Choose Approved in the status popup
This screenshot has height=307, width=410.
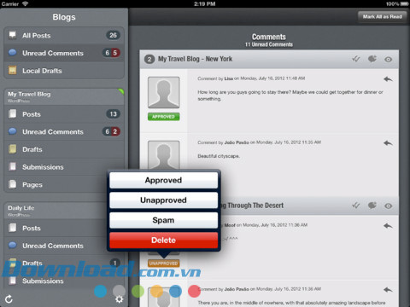click(163, 180)
